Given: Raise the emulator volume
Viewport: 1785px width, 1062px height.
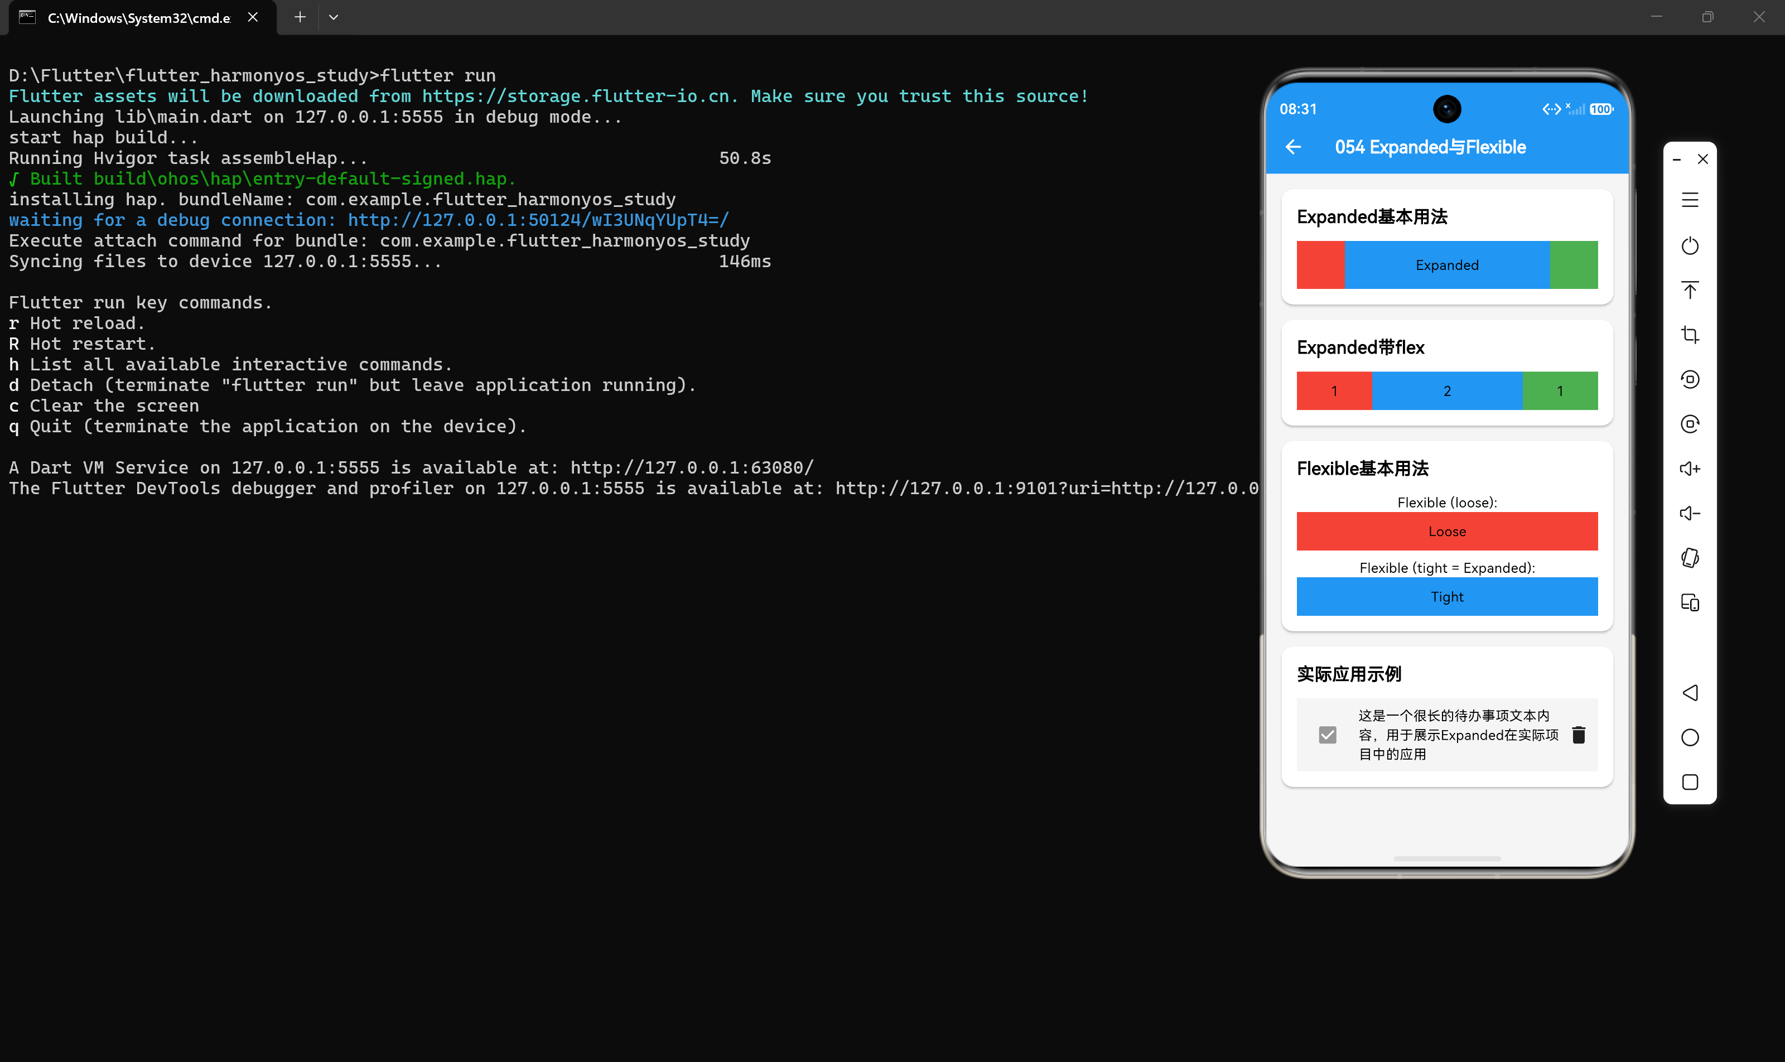Looking at the screenshot, I should pyautogui.click(x=1690, y=469).
